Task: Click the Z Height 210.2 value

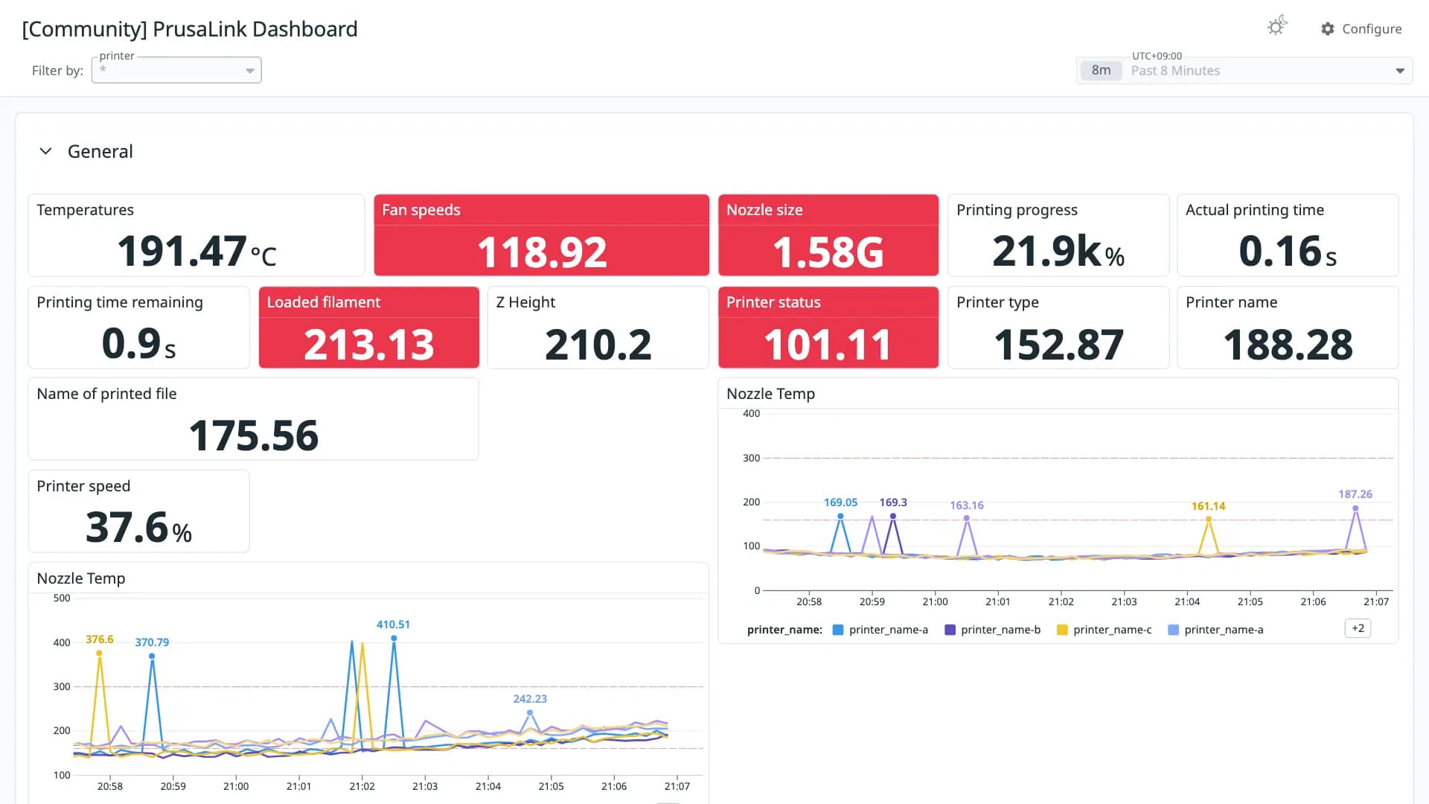Action: click(x=598, y=344)
